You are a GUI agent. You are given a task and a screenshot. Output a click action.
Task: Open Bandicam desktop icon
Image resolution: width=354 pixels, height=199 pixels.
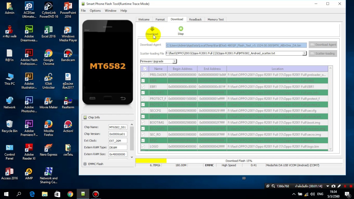click(x=68, y=55)
